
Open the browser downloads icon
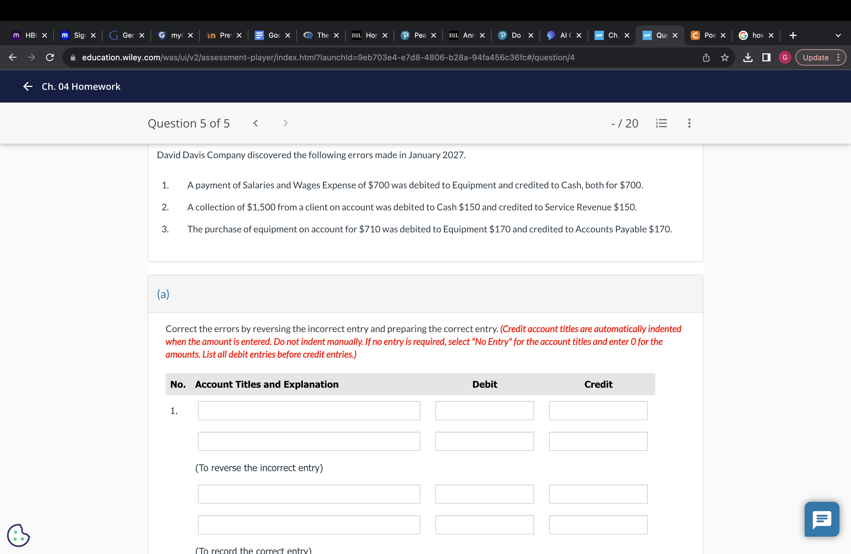[x=748, y=57]
